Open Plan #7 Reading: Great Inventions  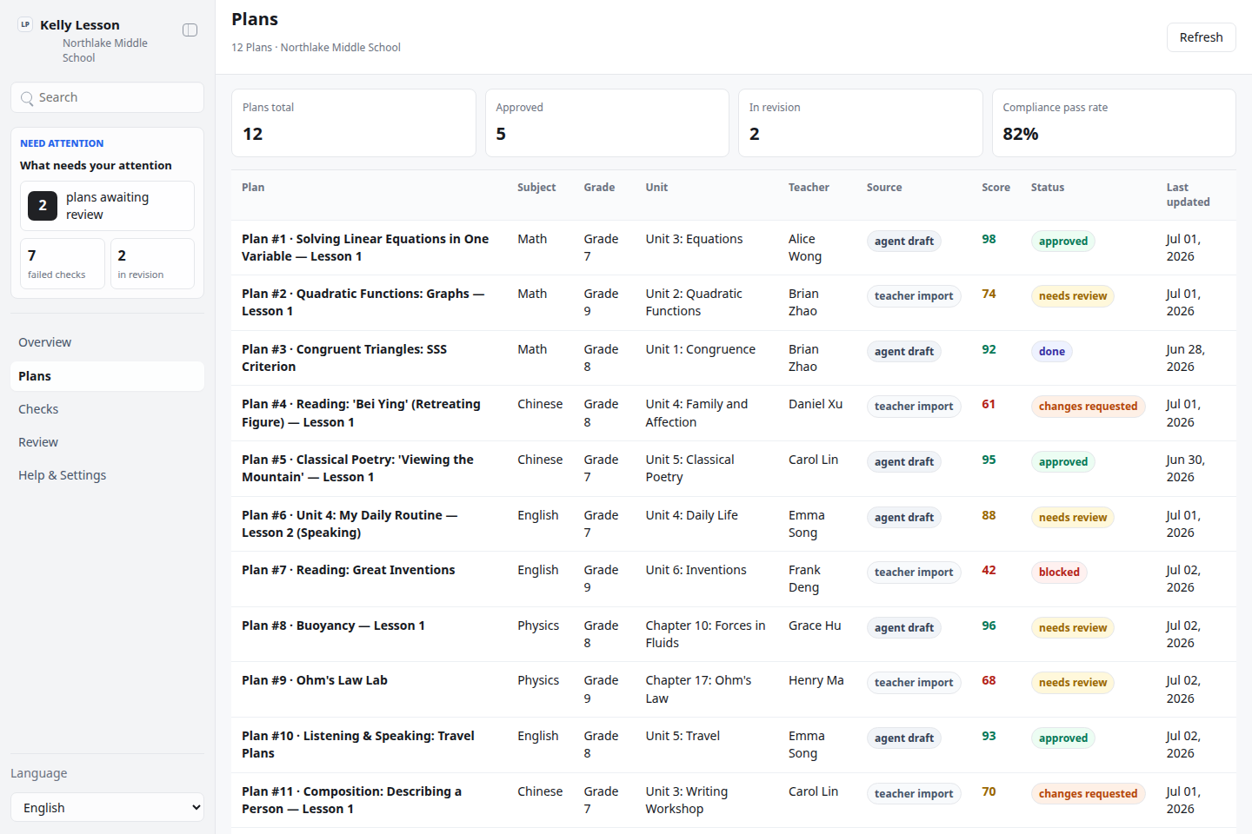tap(348, 570)
